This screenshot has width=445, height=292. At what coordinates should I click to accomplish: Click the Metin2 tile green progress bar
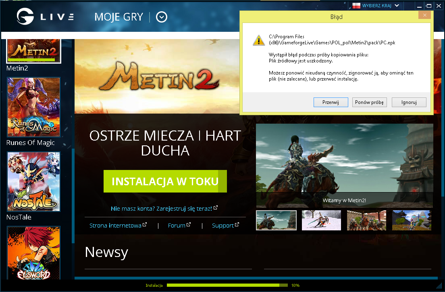pos(31,60)
